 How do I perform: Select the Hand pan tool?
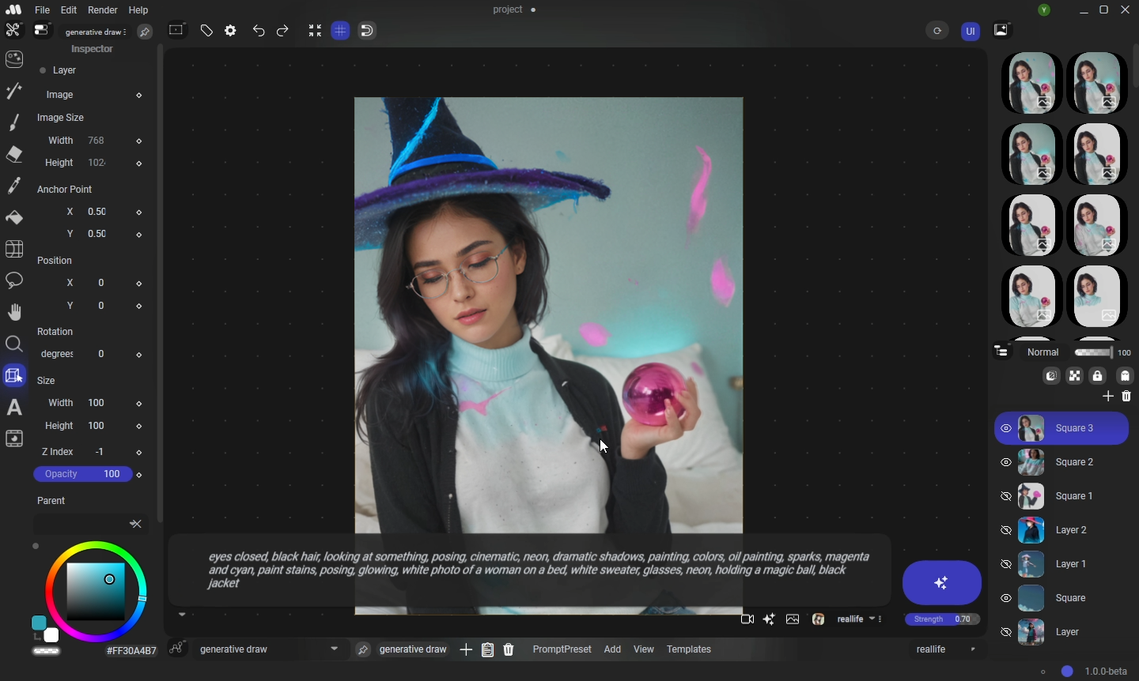click(14, 313)
